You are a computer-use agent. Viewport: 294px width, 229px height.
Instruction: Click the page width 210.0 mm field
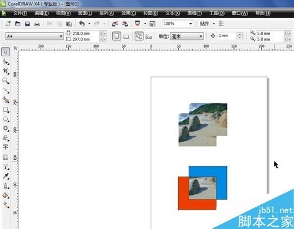85,33
